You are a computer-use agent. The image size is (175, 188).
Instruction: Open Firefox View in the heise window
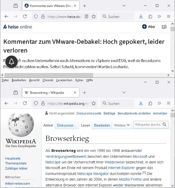tap(16, 6)
